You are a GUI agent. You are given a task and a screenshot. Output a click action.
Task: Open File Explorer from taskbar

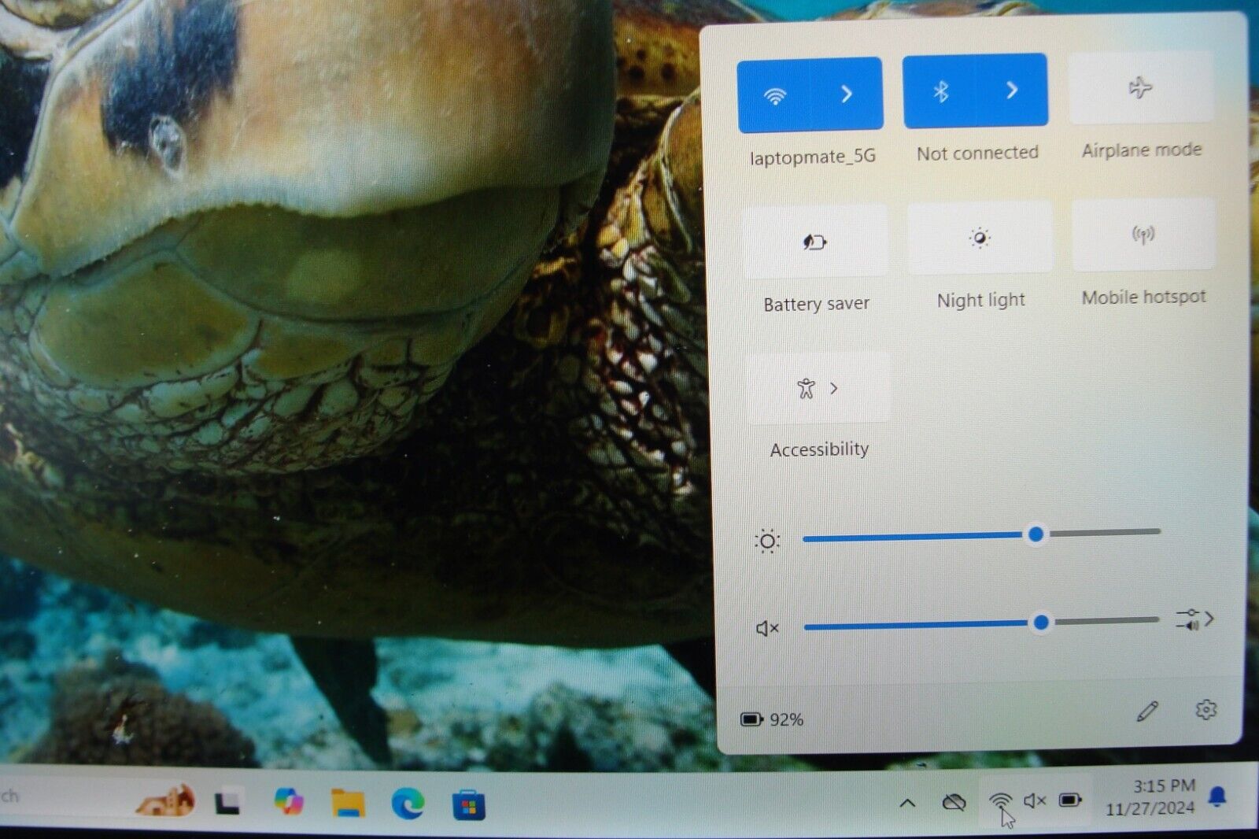[x=348, y=804]
